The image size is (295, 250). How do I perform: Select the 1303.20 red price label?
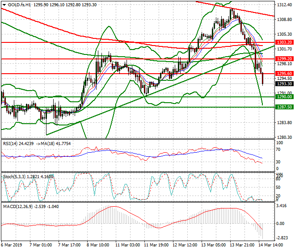tap(284, 42)
